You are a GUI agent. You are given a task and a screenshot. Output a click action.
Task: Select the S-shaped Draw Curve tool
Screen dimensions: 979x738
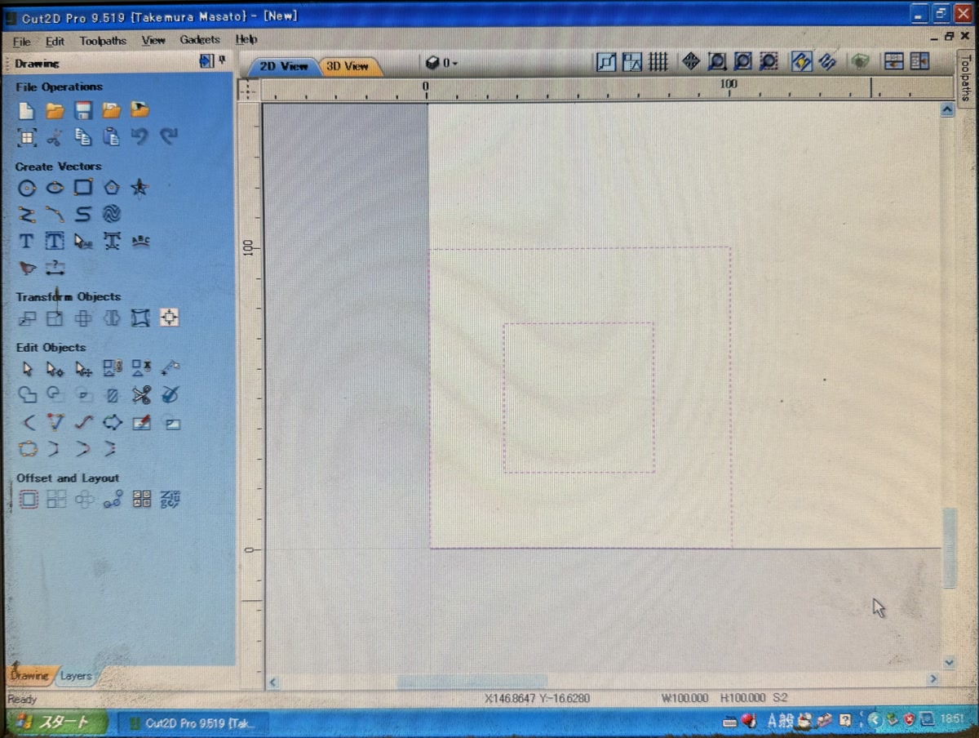click(x=83, y=215)
